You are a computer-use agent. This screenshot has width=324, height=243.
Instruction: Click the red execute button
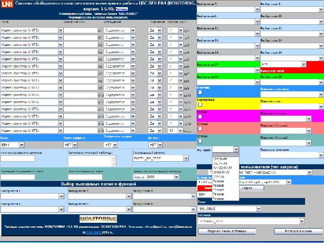coord(205,188)
